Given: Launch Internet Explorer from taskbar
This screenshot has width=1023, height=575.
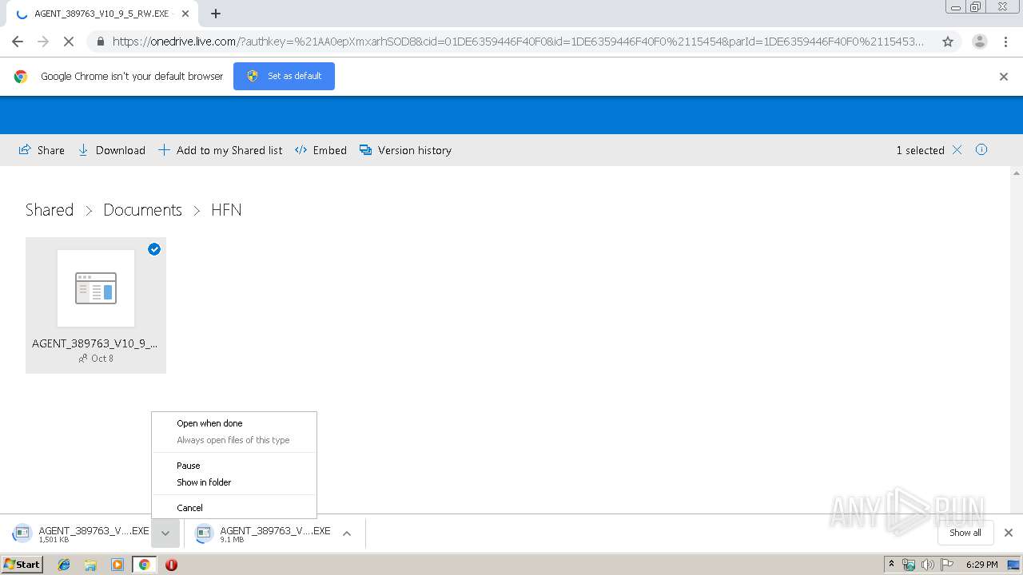Looking at the screenshot, I should point(64,565).
